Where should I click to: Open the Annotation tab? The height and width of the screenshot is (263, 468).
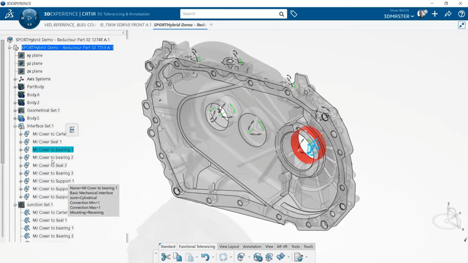tap(252, 247)
